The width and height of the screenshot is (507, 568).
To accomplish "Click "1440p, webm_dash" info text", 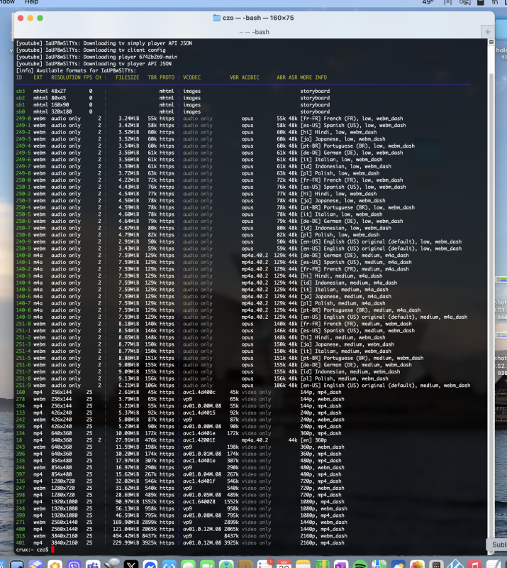I will coord(323,523).
